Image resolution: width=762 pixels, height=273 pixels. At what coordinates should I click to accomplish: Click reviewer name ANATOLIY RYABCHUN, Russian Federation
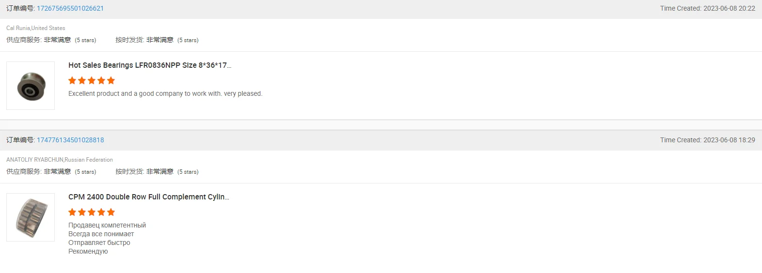60,160
